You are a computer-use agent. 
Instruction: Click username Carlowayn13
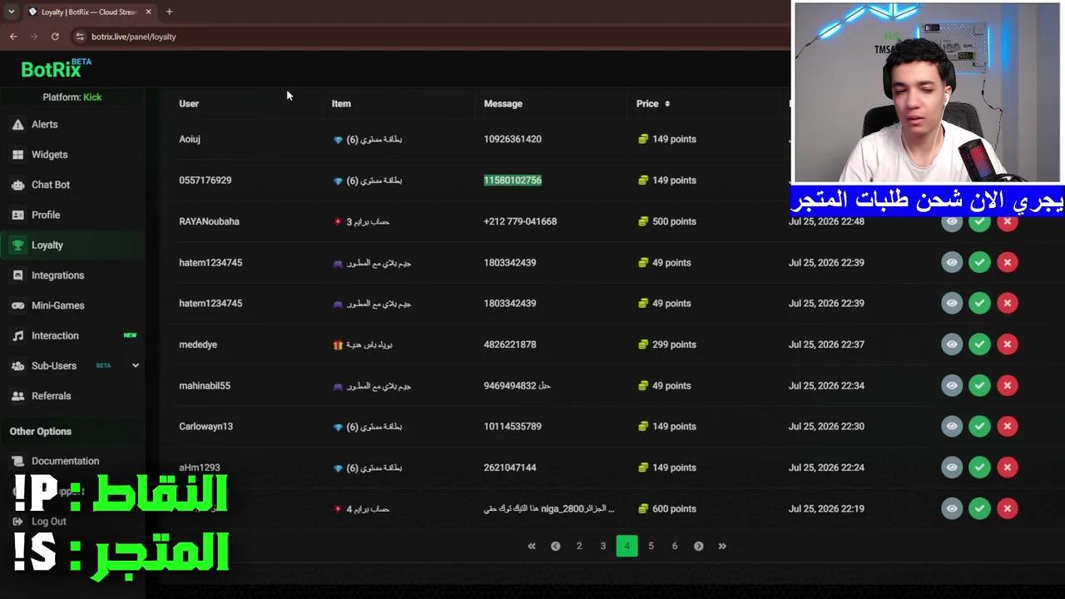click(x=206, y=426)
